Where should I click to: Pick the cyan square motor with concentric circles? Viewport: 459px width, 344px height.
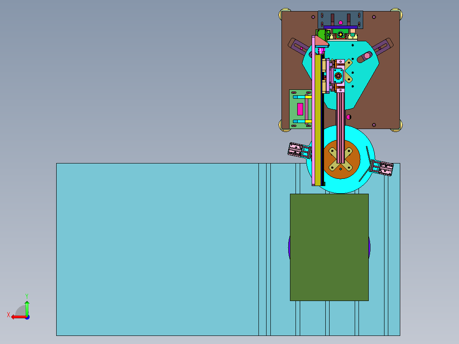338,76
